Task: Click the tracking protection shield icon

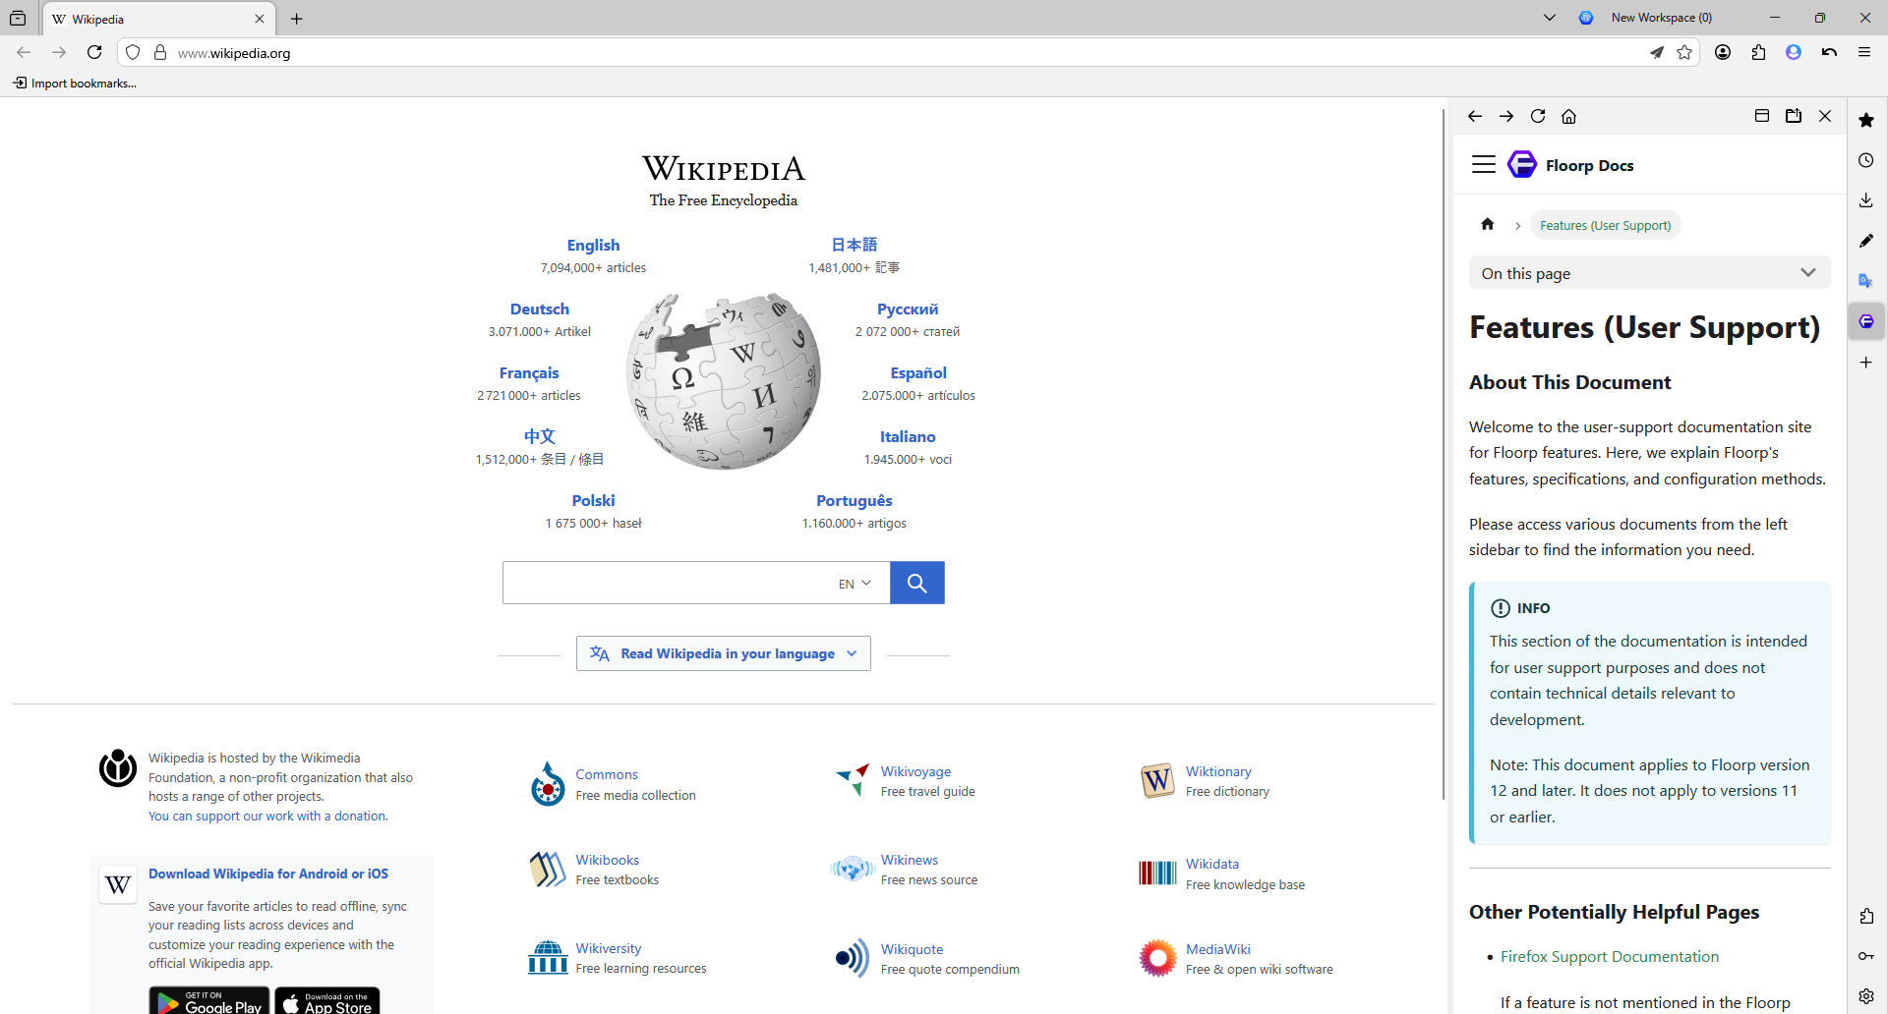Action: click(x=133, y=53)
